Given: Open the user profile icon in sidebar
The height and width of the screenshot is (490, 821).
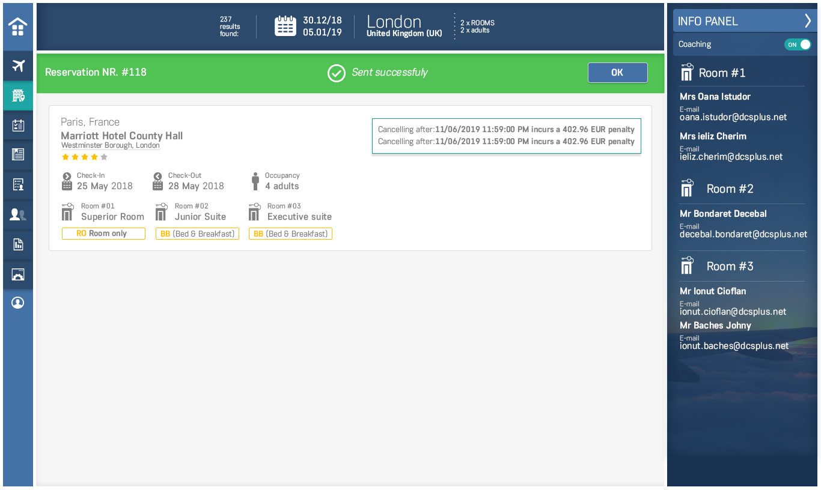Looking at the screenshot, I should tap(18, 303).
